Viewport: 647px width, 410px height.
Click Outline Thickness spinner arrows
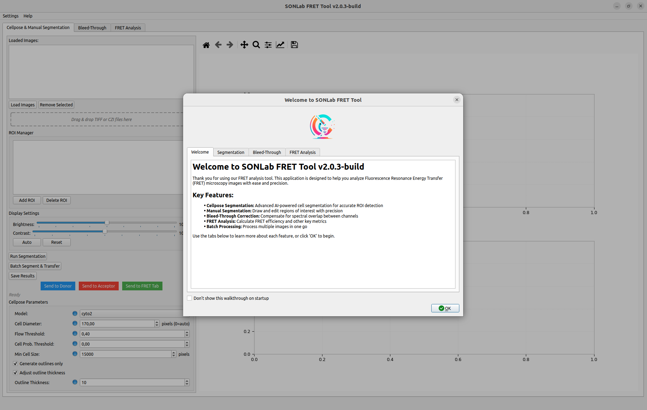point(187,382)
